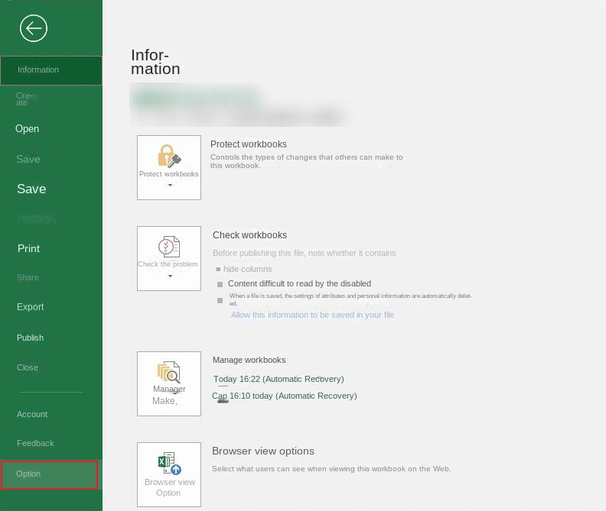The width and height of the screenshot is (606, 511).
Task: Open the Feedback page
Action: point(35,443)
